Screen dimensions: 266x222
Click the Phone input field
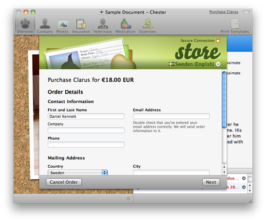tap(86, 144)
